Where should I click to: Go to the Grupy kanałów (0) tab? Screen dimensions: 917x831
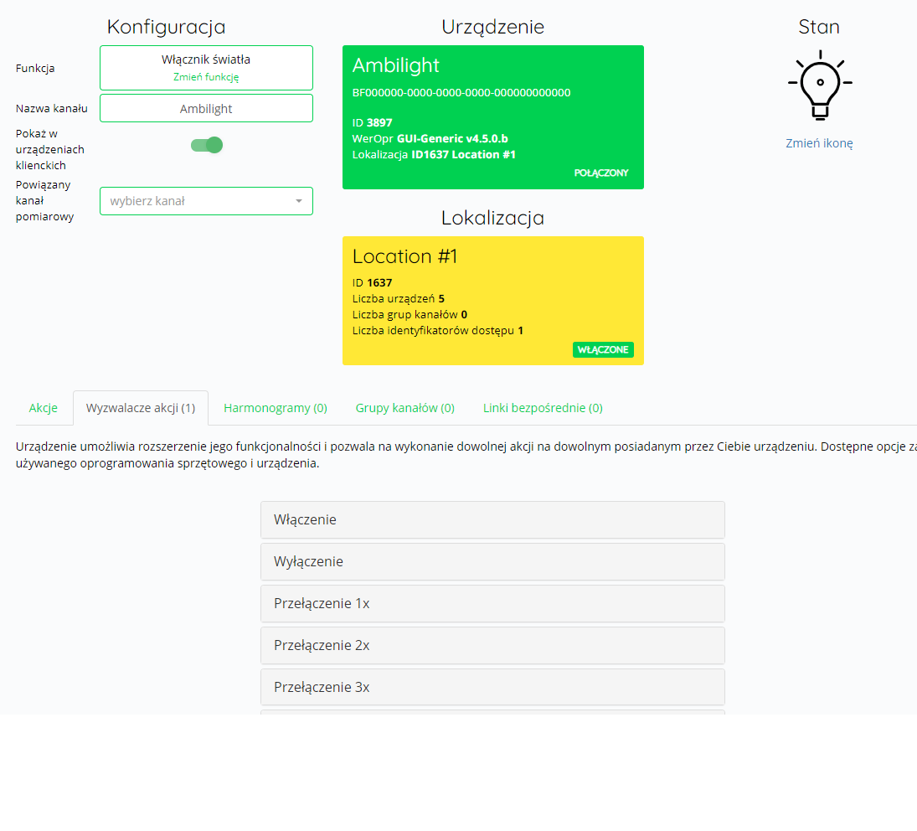click(x=404, y=408)
